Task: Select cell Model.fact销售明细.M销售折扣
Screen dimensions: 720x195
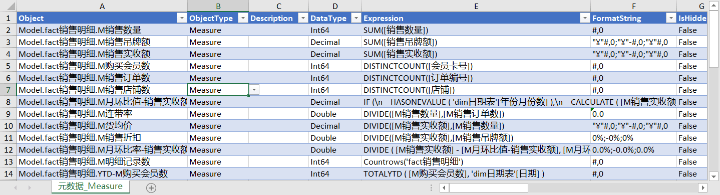Action: [x=102, y=138]
